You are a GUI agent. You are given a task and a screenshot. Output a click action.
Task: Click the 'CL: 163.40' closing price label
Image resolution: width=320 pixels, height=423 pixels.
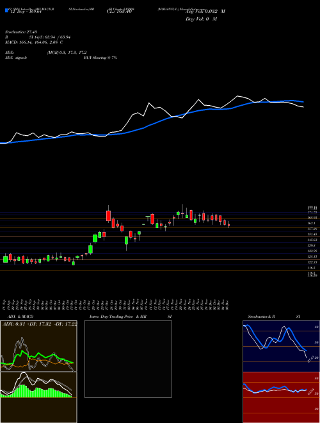click(x=119, y=12)
